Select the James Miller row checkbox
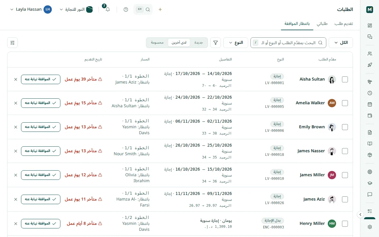379x237 pixels. coord(345,175)
